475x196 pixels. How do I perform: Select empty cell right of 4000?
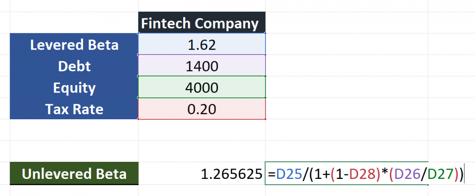point(346,88)
